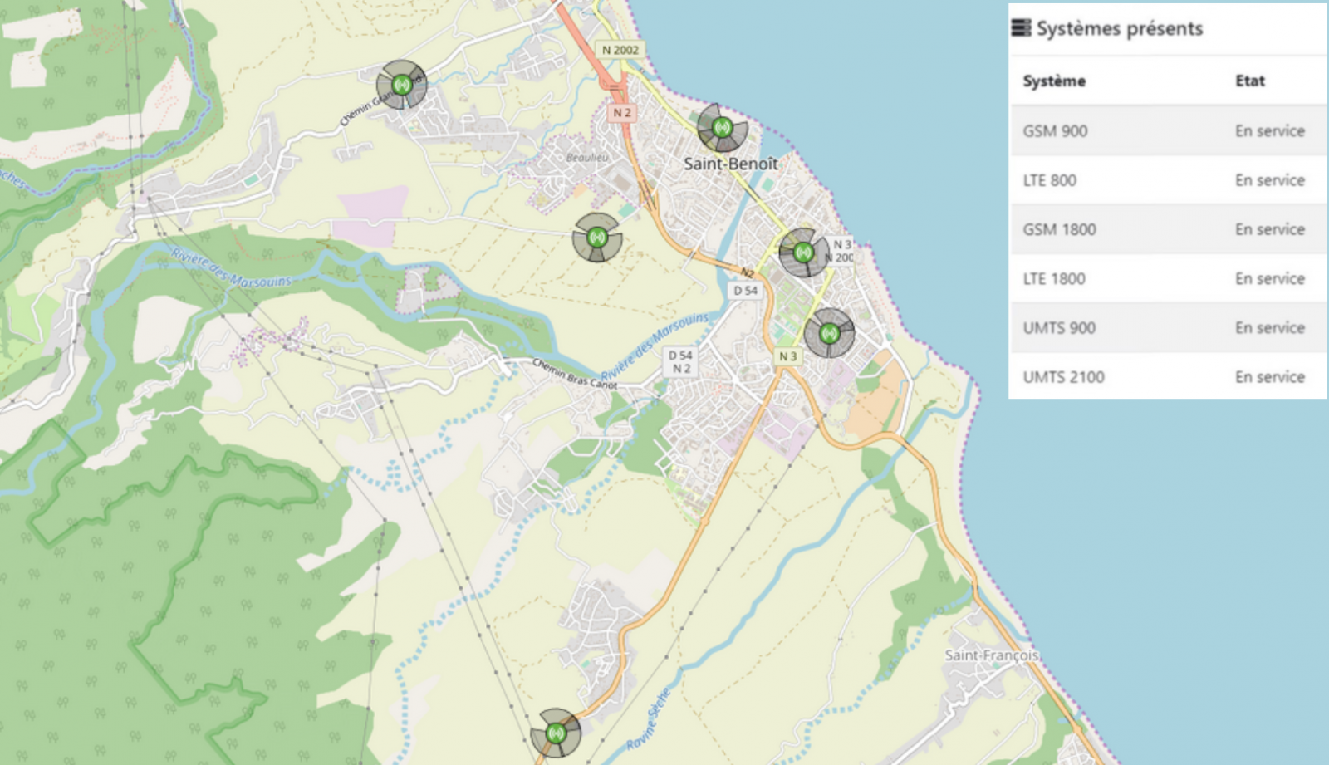Viewport: 1329px width, 765px height.
Task: Click the Beaulieu neighborhood label
Action: [586, 157]
